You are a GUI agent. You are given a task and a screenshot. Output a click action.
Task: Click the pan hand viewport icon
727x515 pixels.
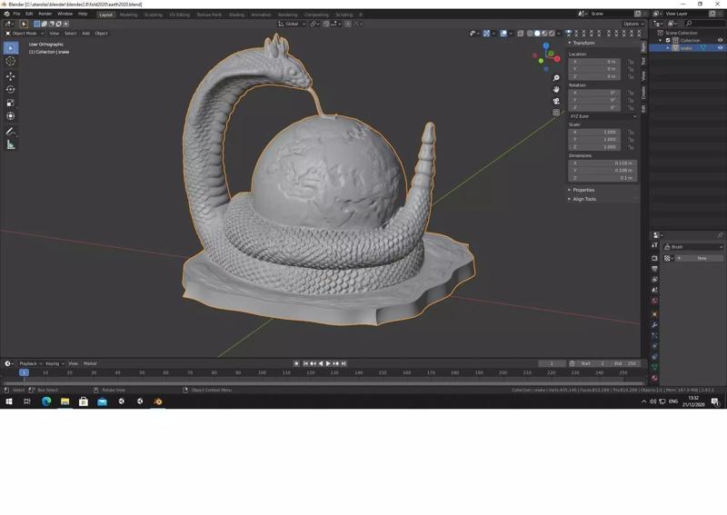556,89
